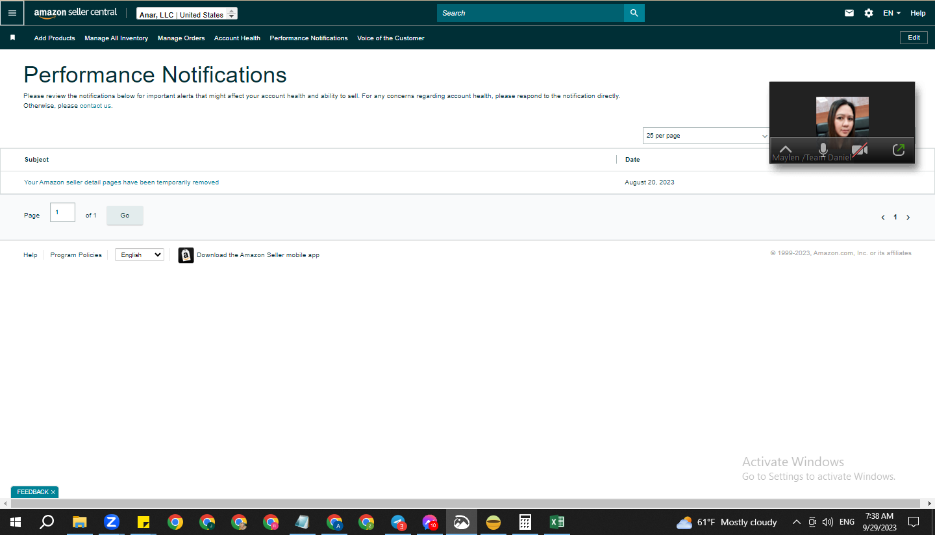The image size is (935, 535).
Task: Go to previous page with left chevron
Action: pyautogui.click(x=883, y=218)
